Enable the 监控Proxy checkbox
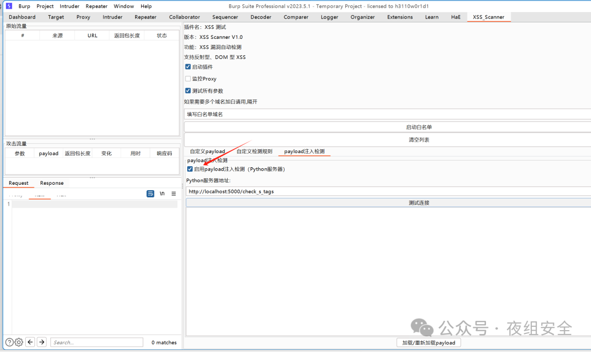The width and height of the screenshot is (591, 352). click(188, 78)
